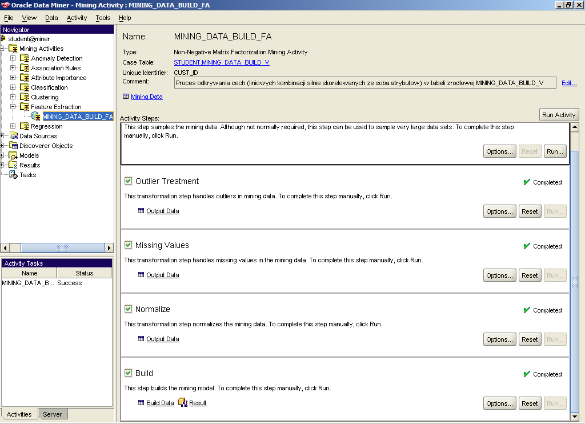Uncheck the Outlier Treatment step checkbox
This screenshot has width=585, height=424.
(129, 181)
